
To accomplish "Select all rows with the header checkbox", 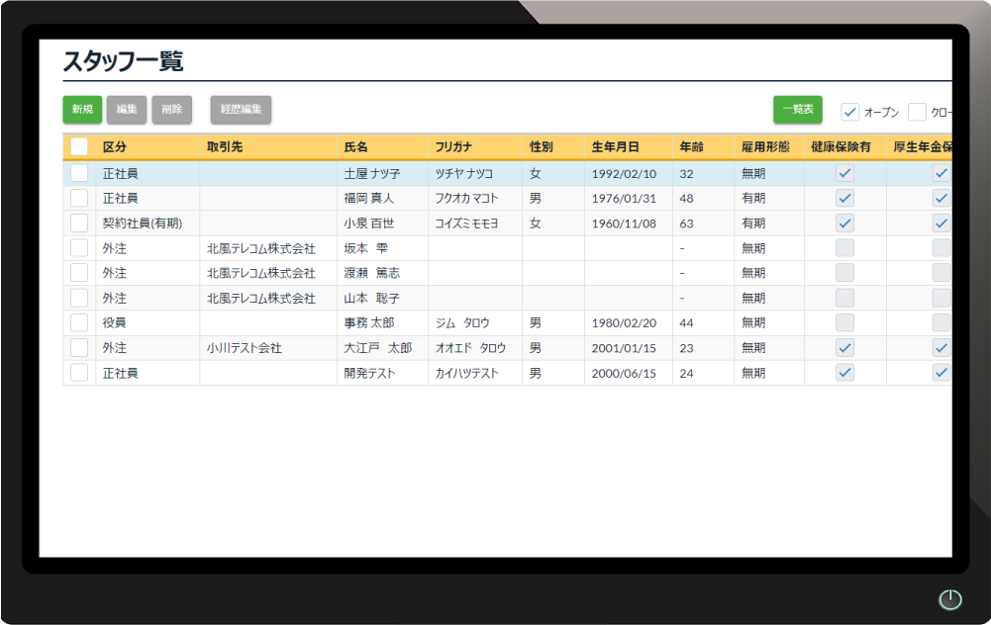I will click(79, 146).
